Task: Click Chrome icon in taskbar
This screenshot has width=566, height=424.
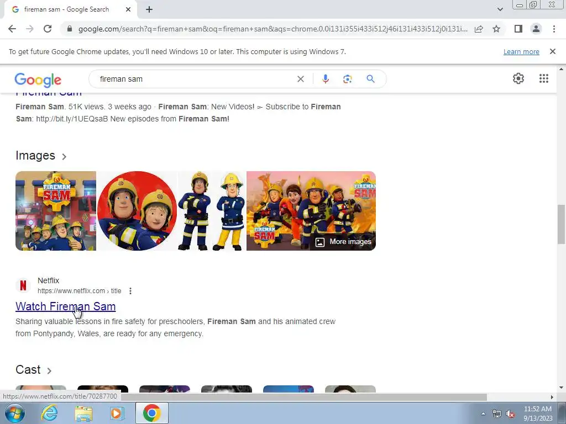Action: click(152, 413)
